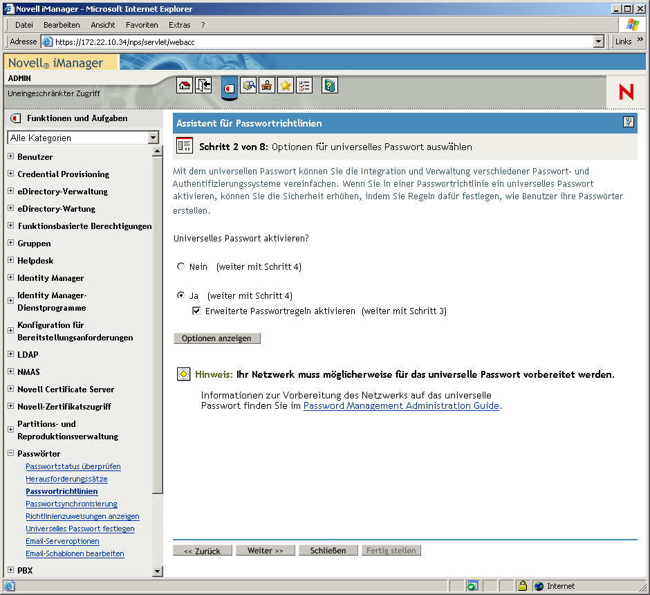
Task: Select the Roles and Tasks toolbar icon
Action: pos(230,87)
